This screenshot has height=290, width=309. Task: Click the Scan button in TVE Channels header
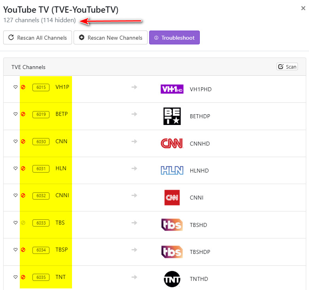(287, 67)
